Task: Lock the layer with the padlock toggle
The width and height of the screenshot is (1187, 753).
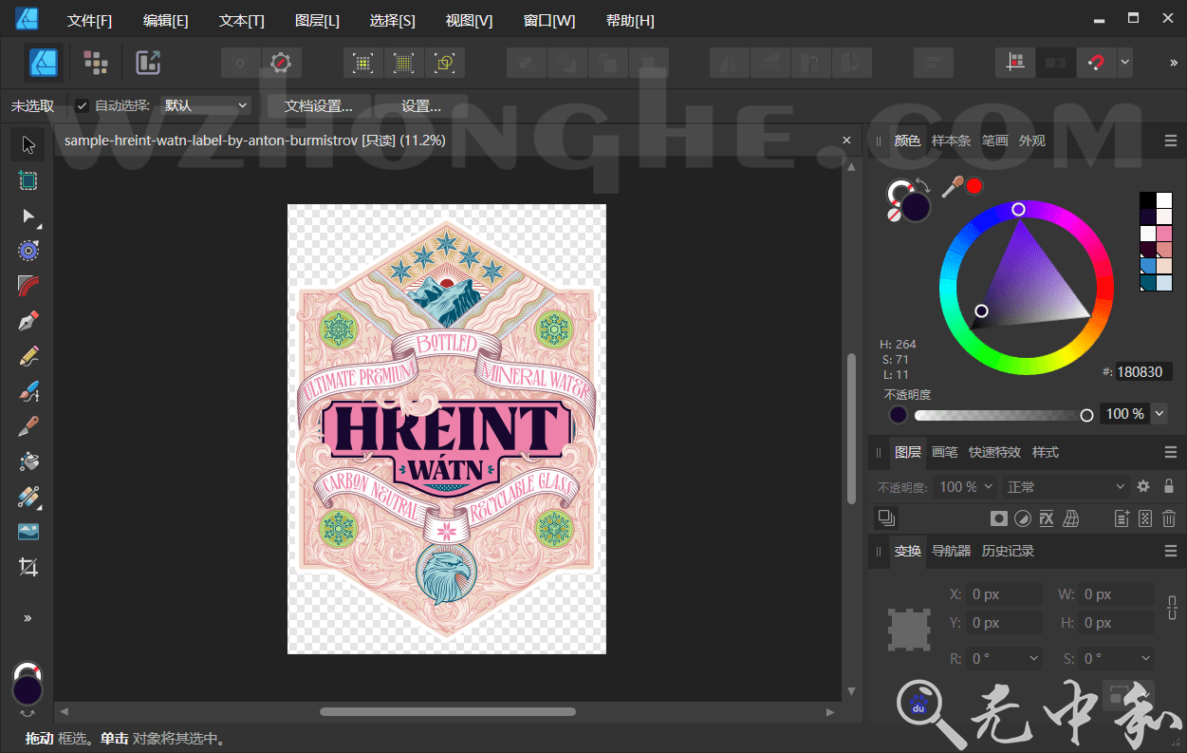Action: pos(1169,485)
